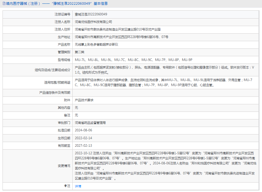This screenshot has width=262, height=192.
Task: Click the 注册人住所 label
Action: click(62, 30)
